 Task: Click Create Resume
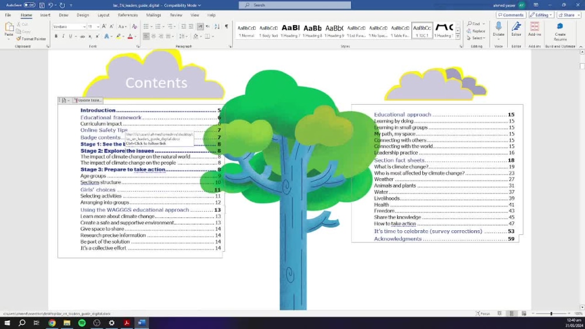[560, 32]
